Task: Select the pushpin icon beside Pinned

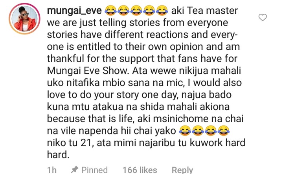Action: tap(75, 170)
